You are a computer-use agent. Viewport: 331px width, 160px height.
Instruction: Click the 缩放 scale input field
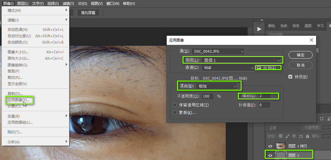tap(268, 96)
